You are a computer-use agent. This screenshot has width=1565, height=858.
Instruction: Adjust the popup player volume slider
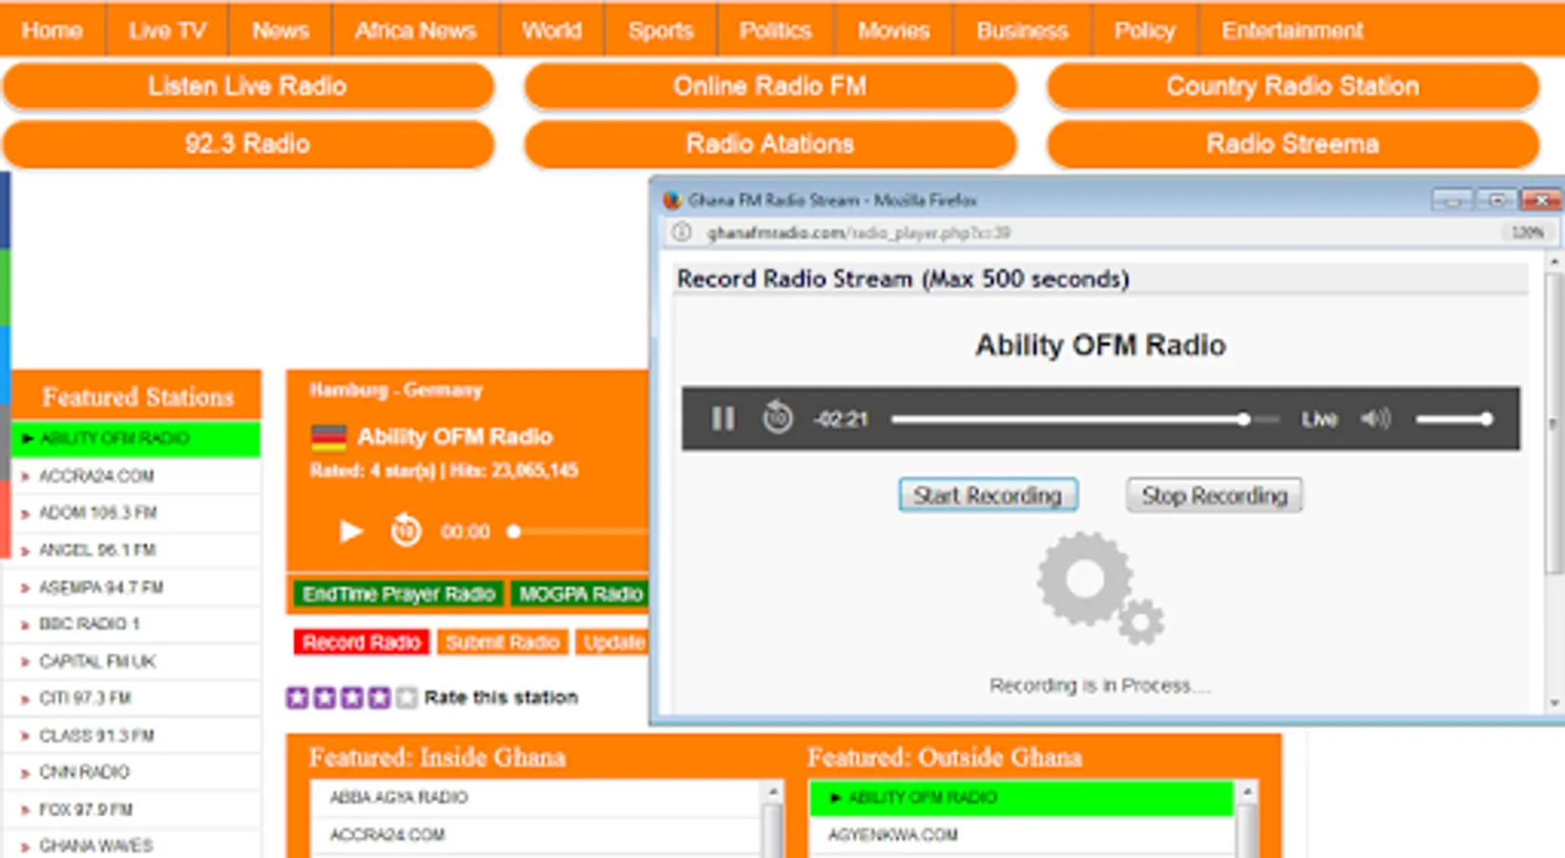point(1453,419)
